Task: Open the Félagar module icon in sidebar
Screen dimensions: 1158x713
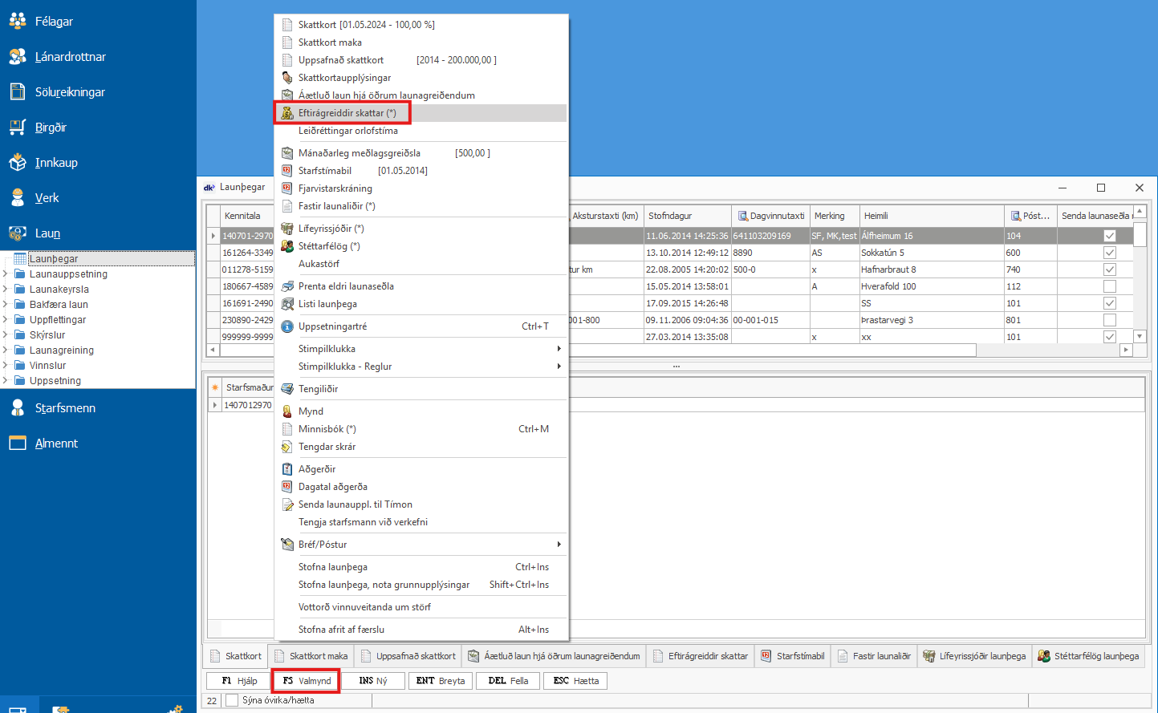Action: [18, 22]
